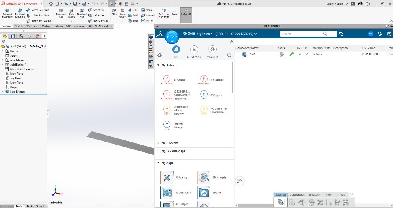Select the Intersect tool
This screenshot has height=208, width=393.
click(148, 15)
